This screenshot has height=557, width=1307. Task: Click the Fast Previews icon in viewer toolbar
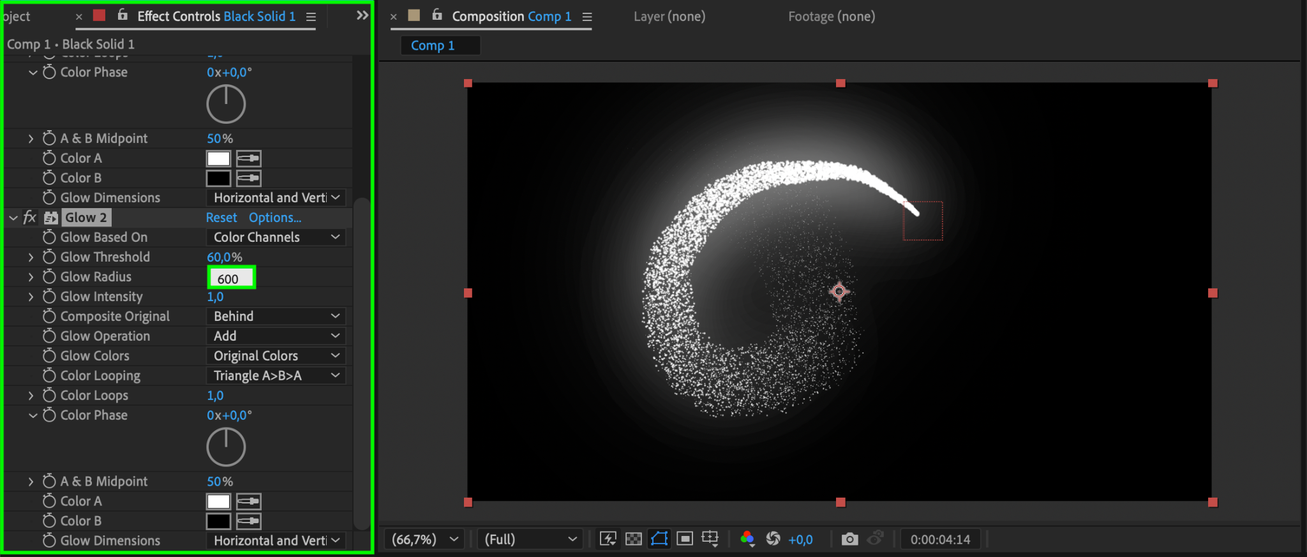point(608,539)
